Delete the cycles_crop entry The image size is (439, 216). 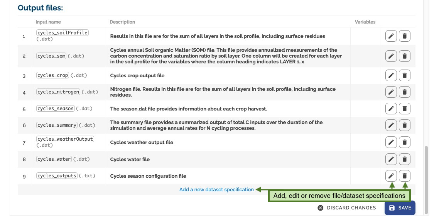point(405,75)
